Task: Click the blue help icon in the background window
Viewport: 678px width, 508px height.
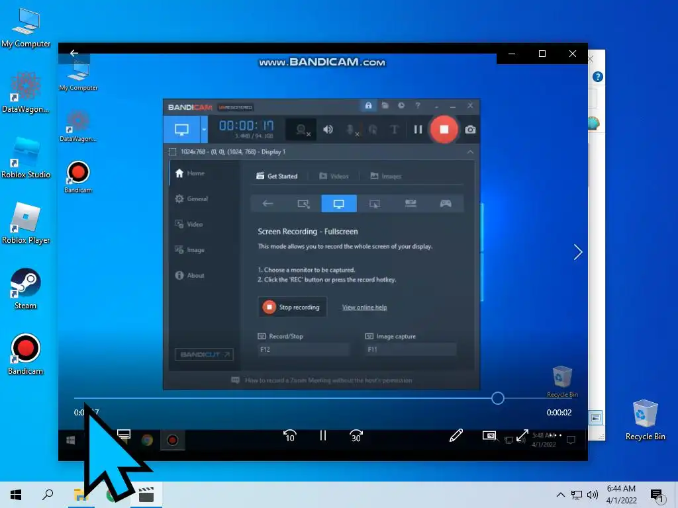Action: [598, 77]
